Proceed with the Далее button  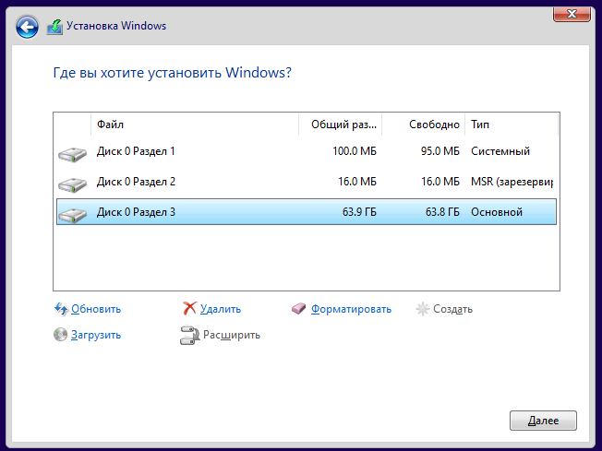(543, 421)
